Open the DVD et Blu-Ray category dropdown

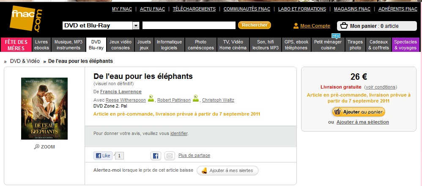[136, 26]
